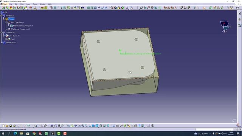Select Manufacturing Program.1 in the tree
242x136 pixels.
[23, 26]
